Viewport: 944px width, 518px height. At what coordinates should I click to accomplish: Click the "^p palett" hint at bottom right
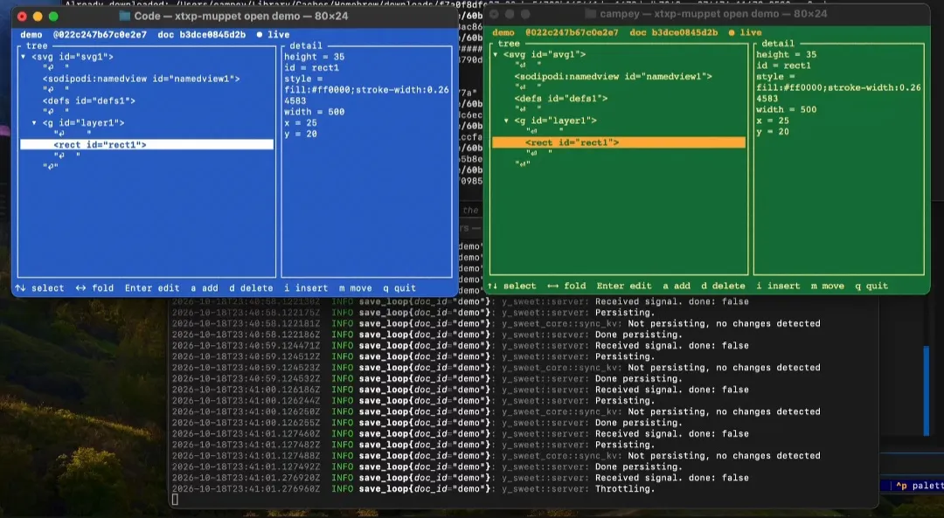coord(920,486)
